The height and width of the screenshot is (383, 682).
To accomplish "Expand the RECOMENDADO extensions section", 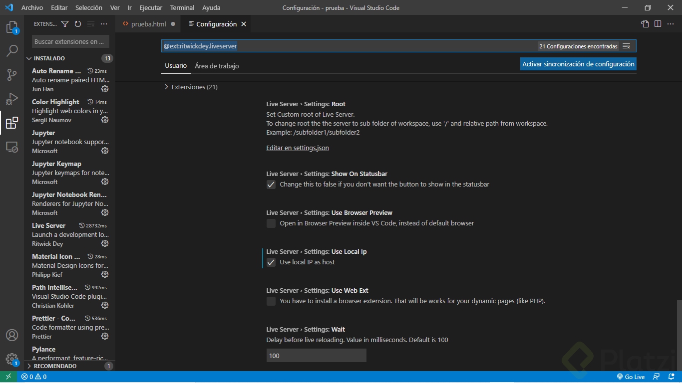I will click(x=70, y=366).
